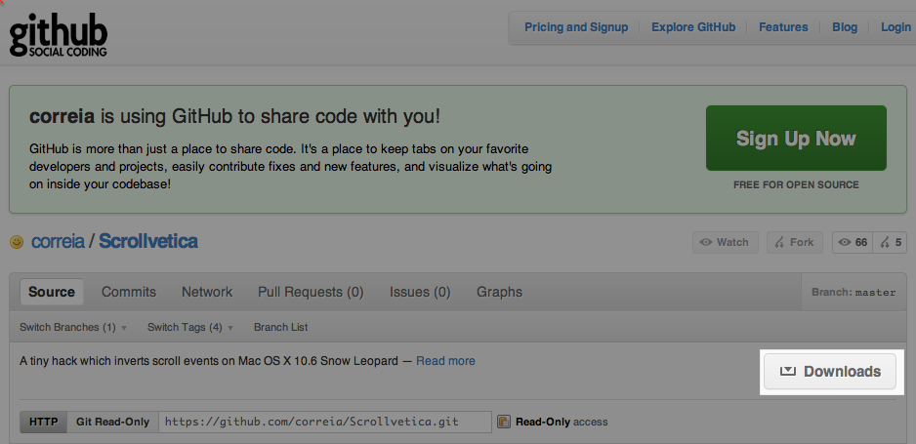Select the Source tab
916x444 pixels.
tap(52, 292)
